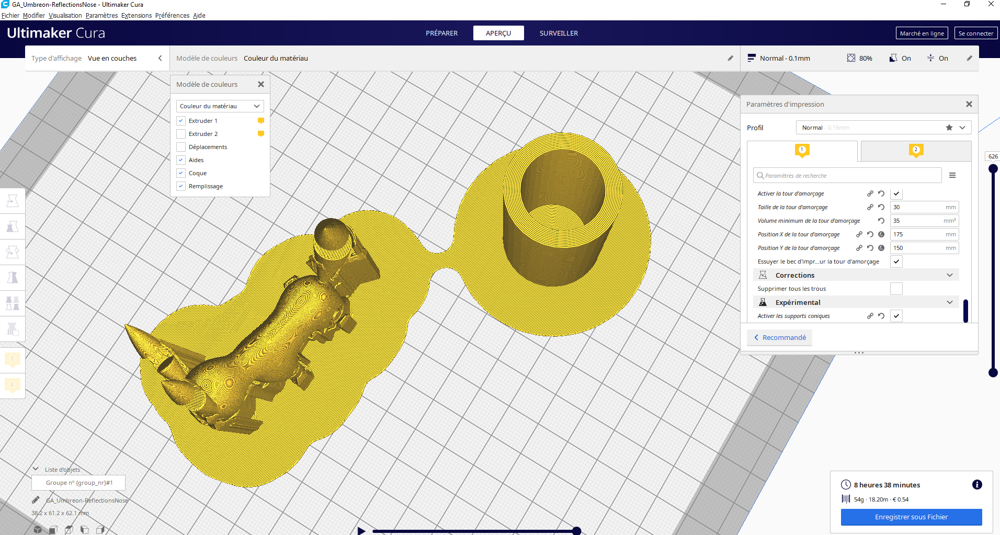Select extruder 1 button in left toolbar
The image size is (1000, 535).
13,360
